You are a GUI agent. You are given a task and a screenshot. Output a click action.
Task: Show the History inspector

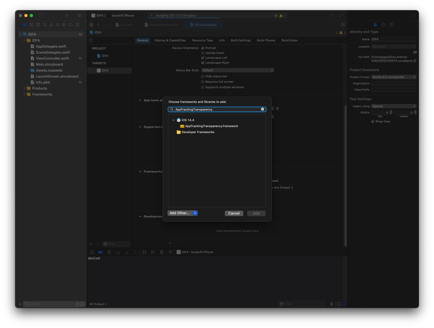pos(383,25)
